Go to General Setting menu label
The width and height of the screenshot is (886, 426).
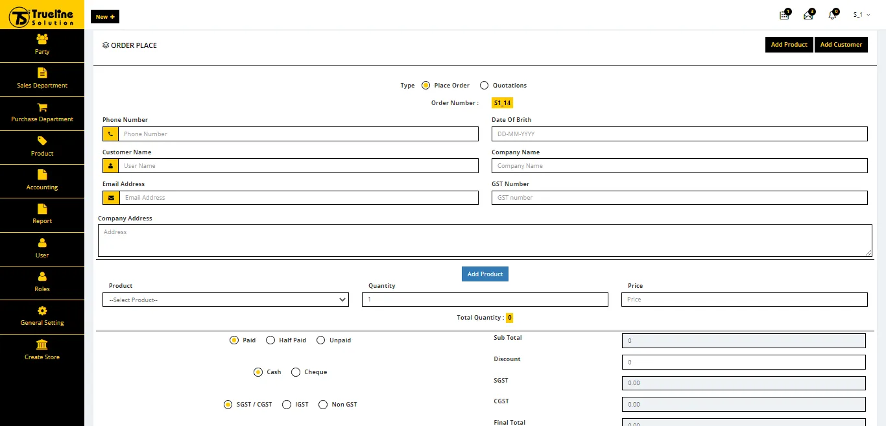coord(42,323)
